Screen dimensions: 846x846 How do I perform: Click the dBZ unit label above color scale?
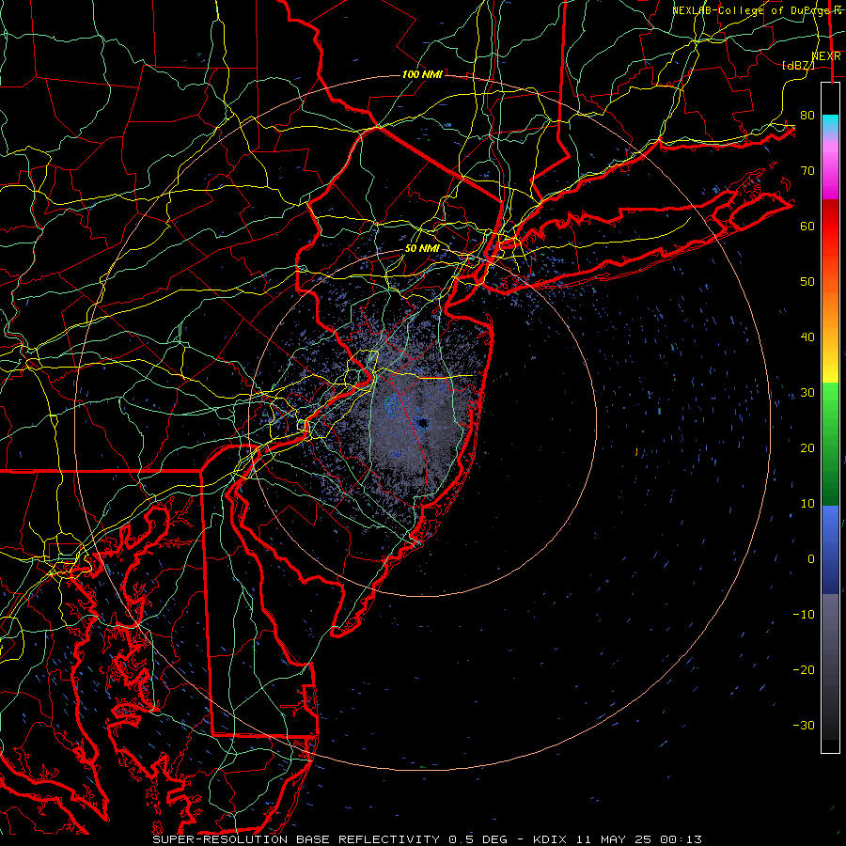798,65
